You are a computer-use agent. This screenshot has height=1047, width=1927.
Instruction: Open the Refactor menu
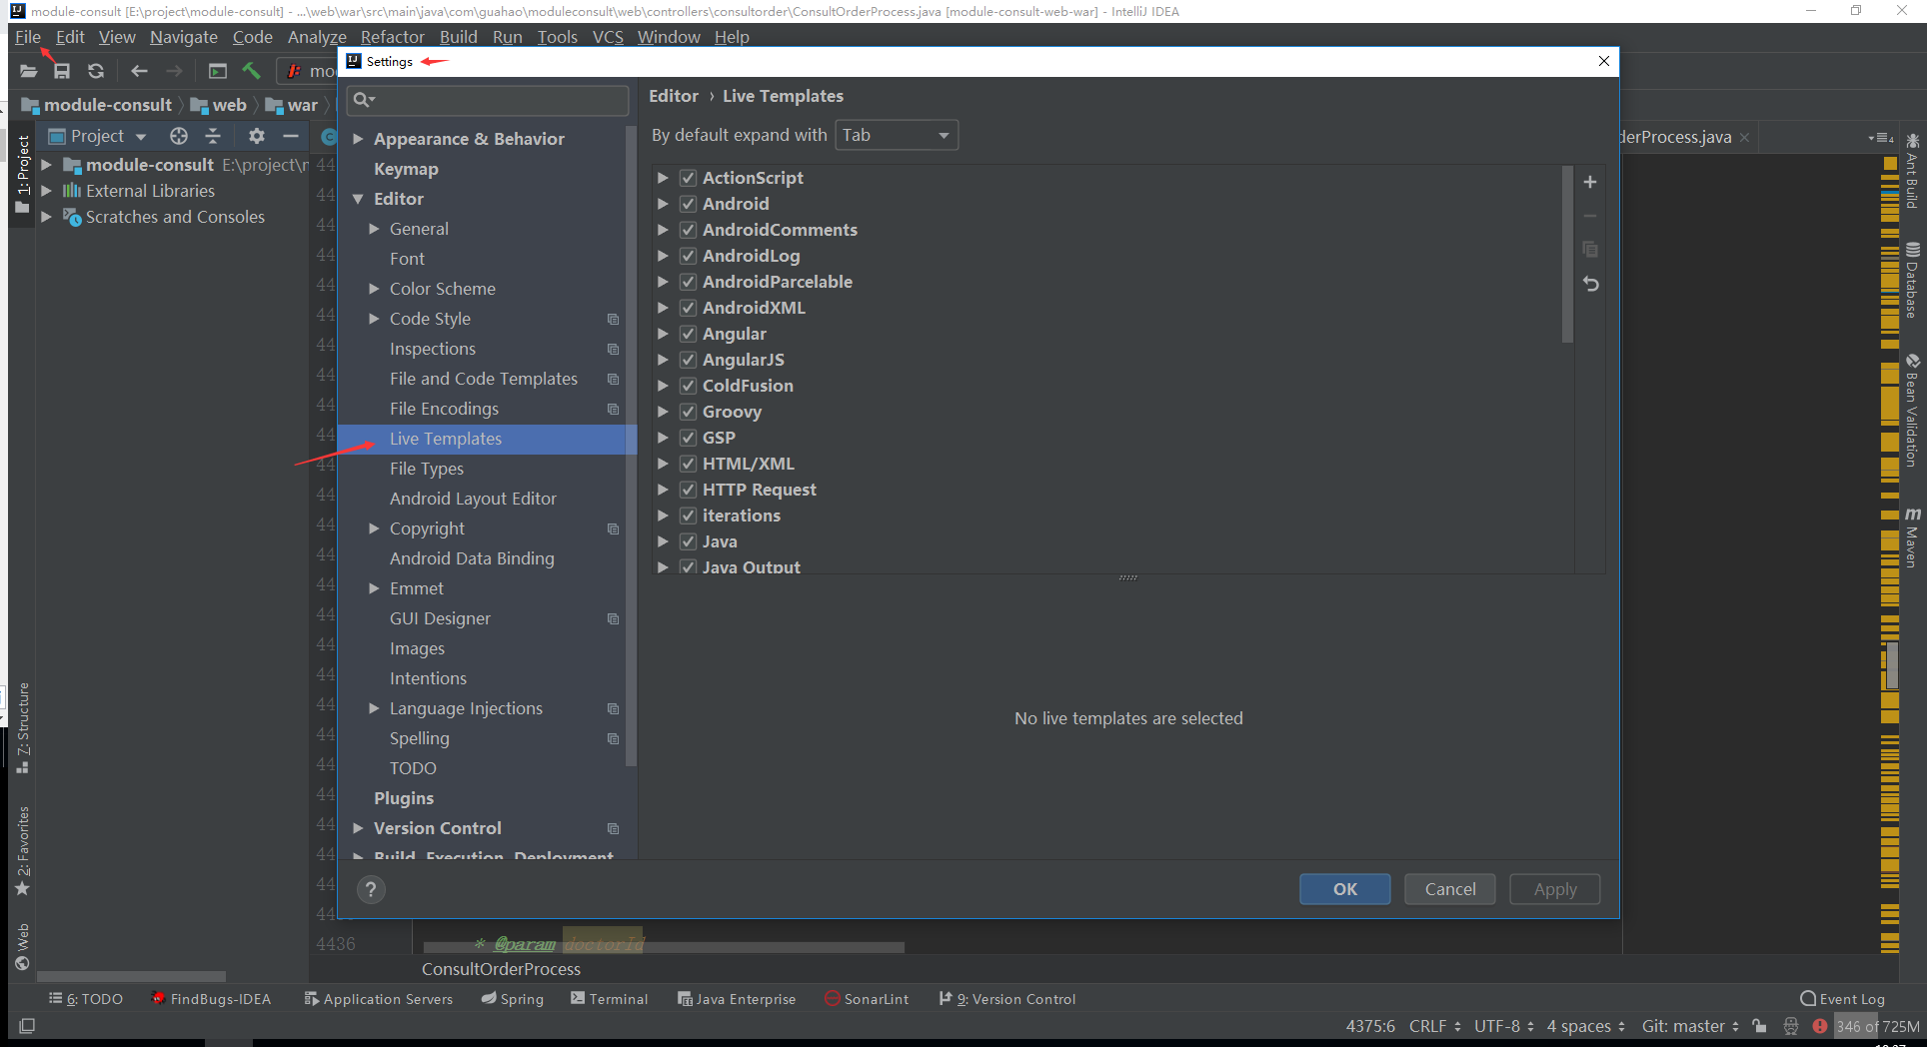[x=393, y=37]
